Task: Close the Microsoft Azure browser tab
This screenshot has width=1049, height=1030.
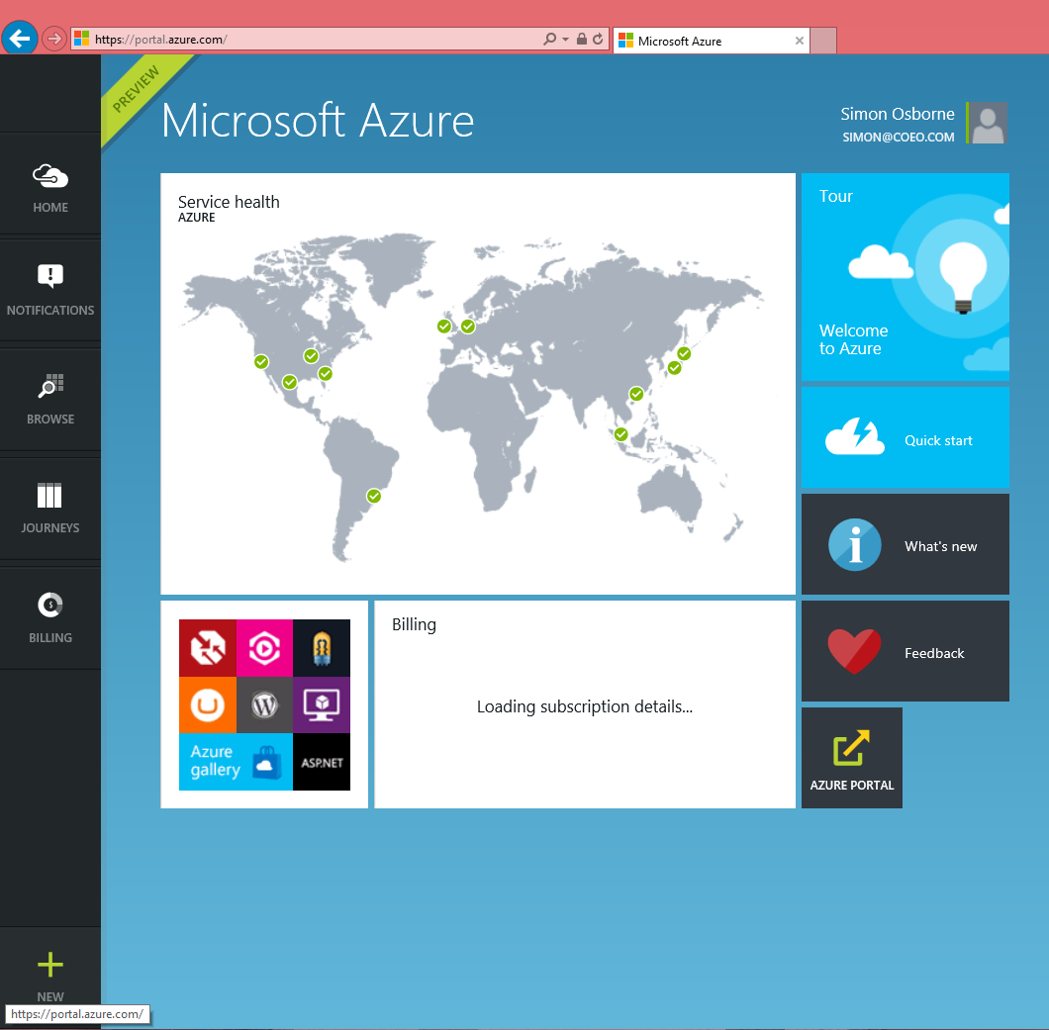Action: click(799, 41)
